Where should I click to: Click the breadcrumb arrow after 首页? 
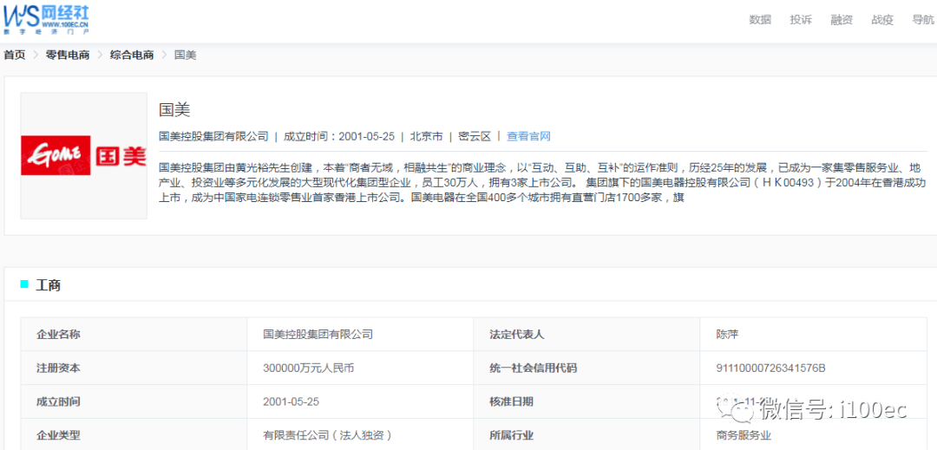[36, 55]
